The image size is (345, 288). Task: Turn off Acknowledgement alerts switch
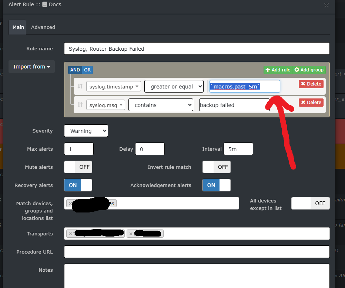point(217,185)
